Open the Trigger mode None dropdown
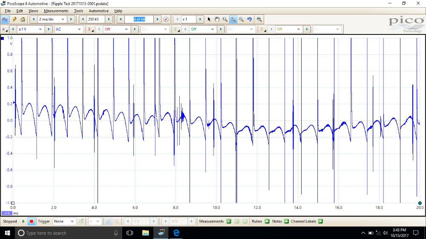The width and height of the screenshot is (426, 239). tap(72, 221)
